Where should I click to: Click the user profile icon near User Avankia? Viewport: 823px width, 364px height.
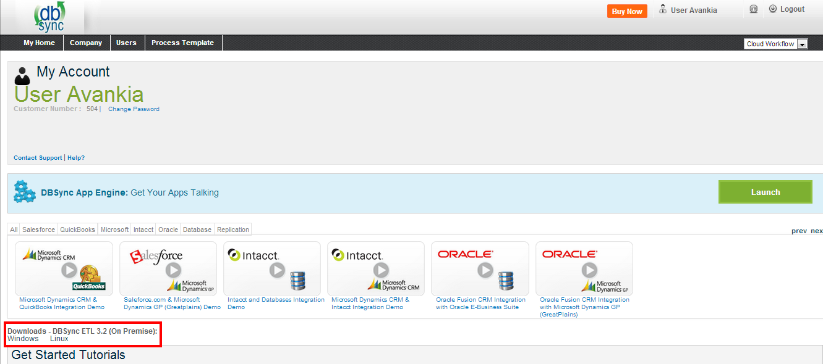coord(663,9)
